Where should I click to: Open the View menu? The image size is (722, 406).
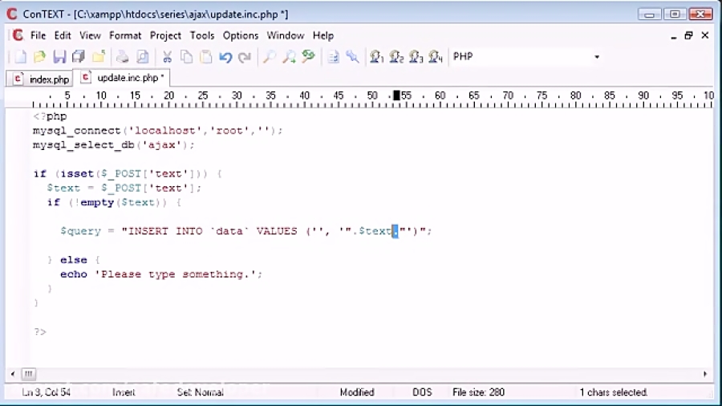point(90,35)
